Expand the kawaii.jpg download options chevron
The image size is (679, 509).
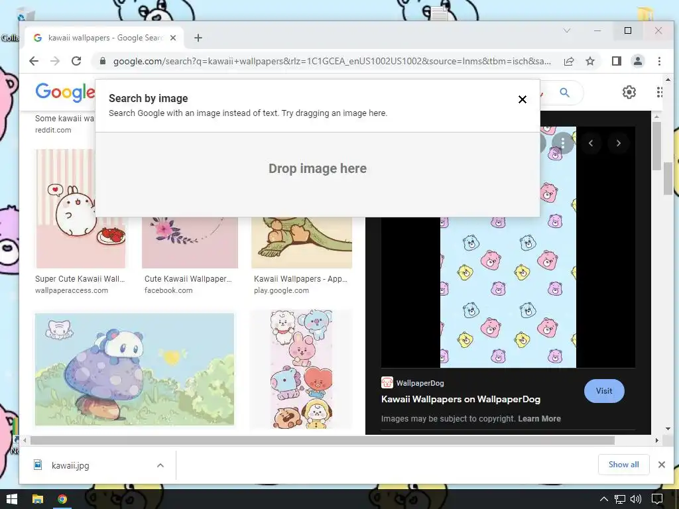[x=160, y=465]
